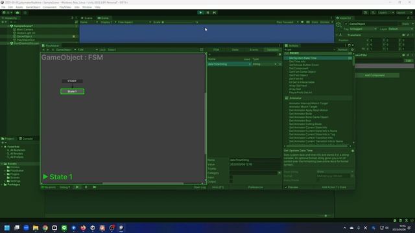Screen dimensions: 415x233
Task: Toggle variable Output checkbox
Action: click(x=231, y=181)
